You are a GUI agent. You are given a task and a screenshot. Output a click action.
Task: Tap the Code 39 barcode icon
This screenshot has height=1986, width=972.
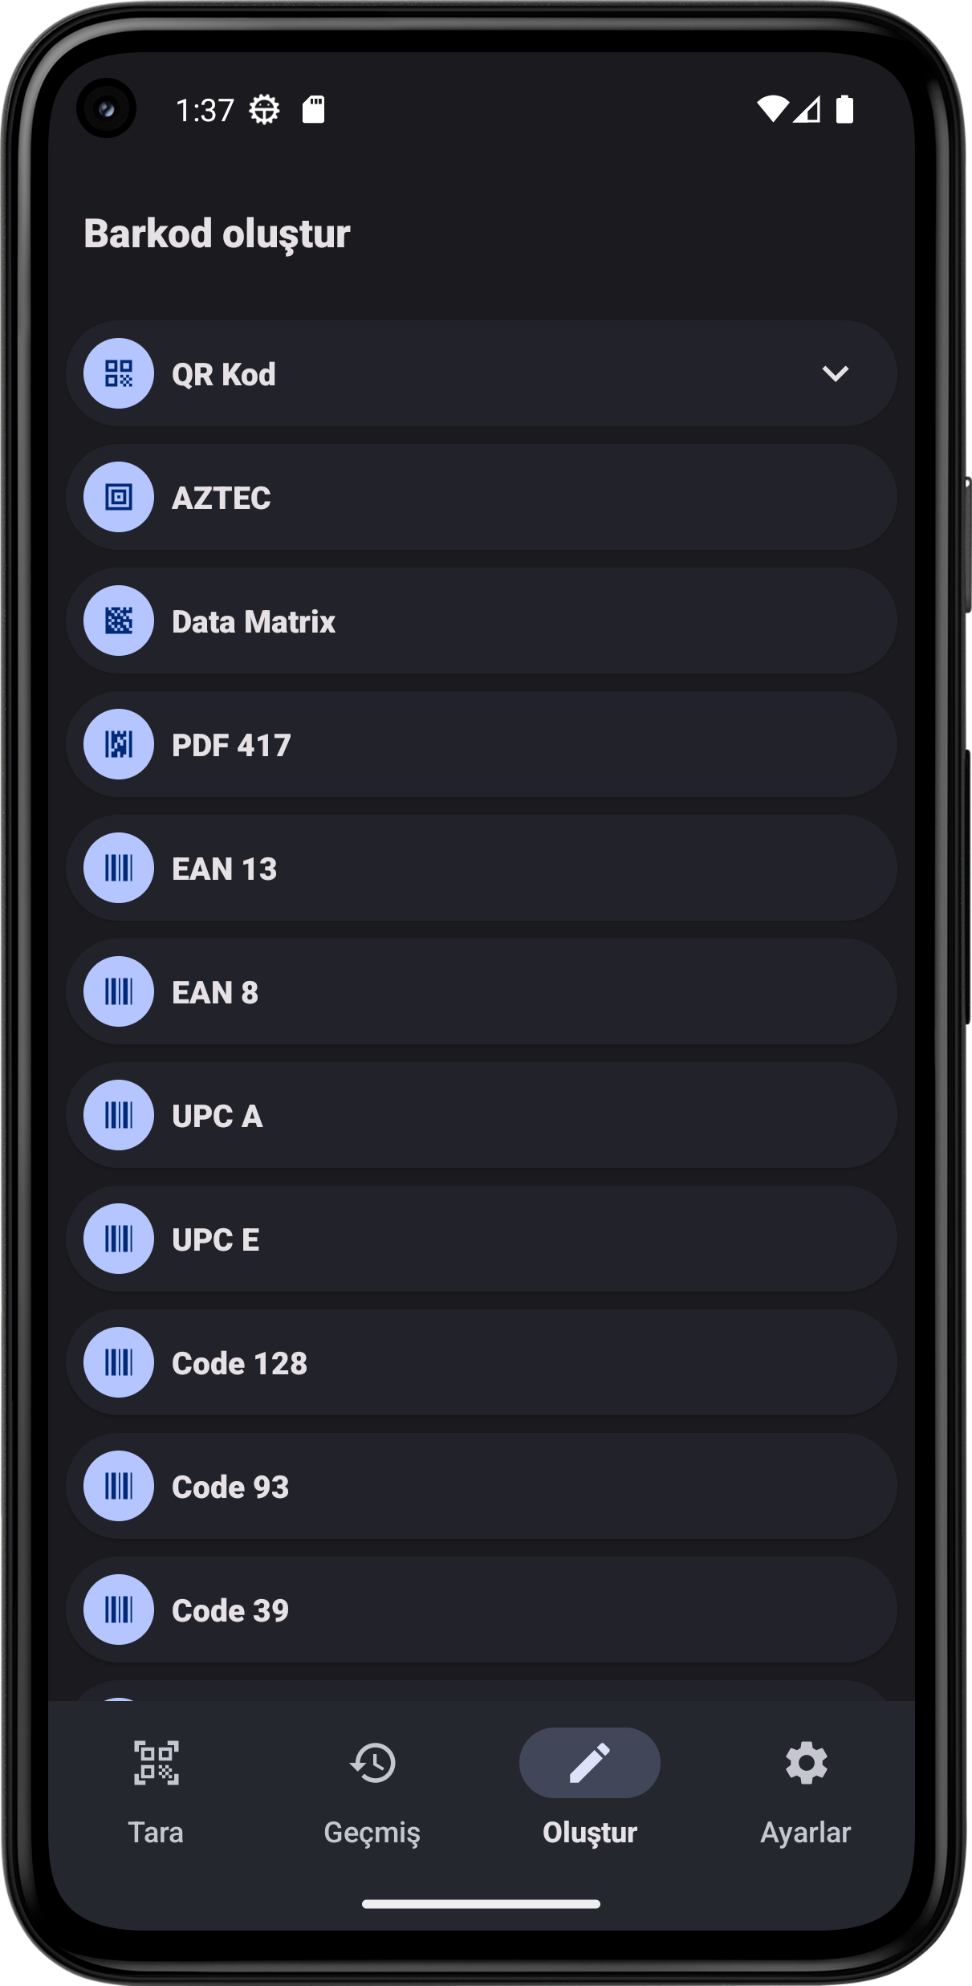pos(119,1610)
